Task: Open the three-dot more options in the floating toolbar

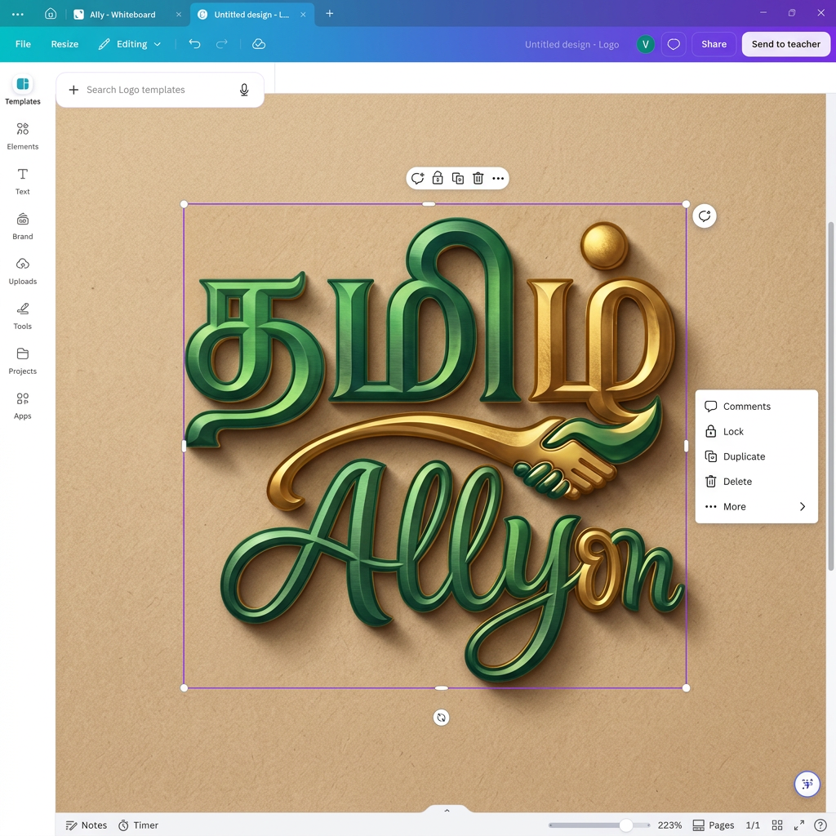Action: [x=498, y=179]
